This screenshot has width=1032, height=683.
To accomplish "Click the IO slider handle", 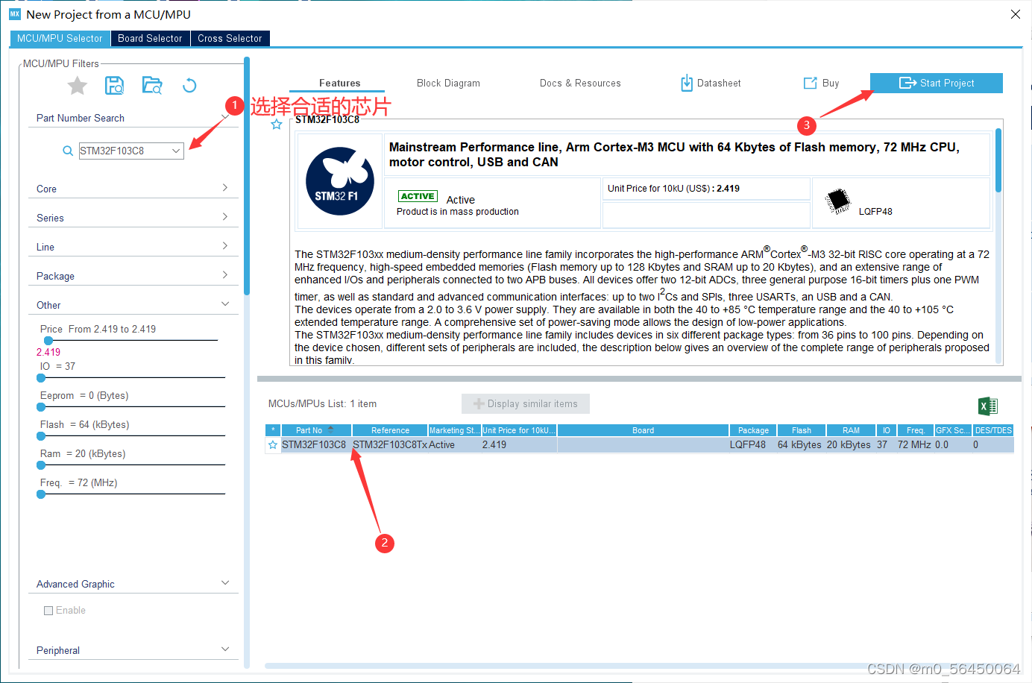I will (x=41, y=378).
